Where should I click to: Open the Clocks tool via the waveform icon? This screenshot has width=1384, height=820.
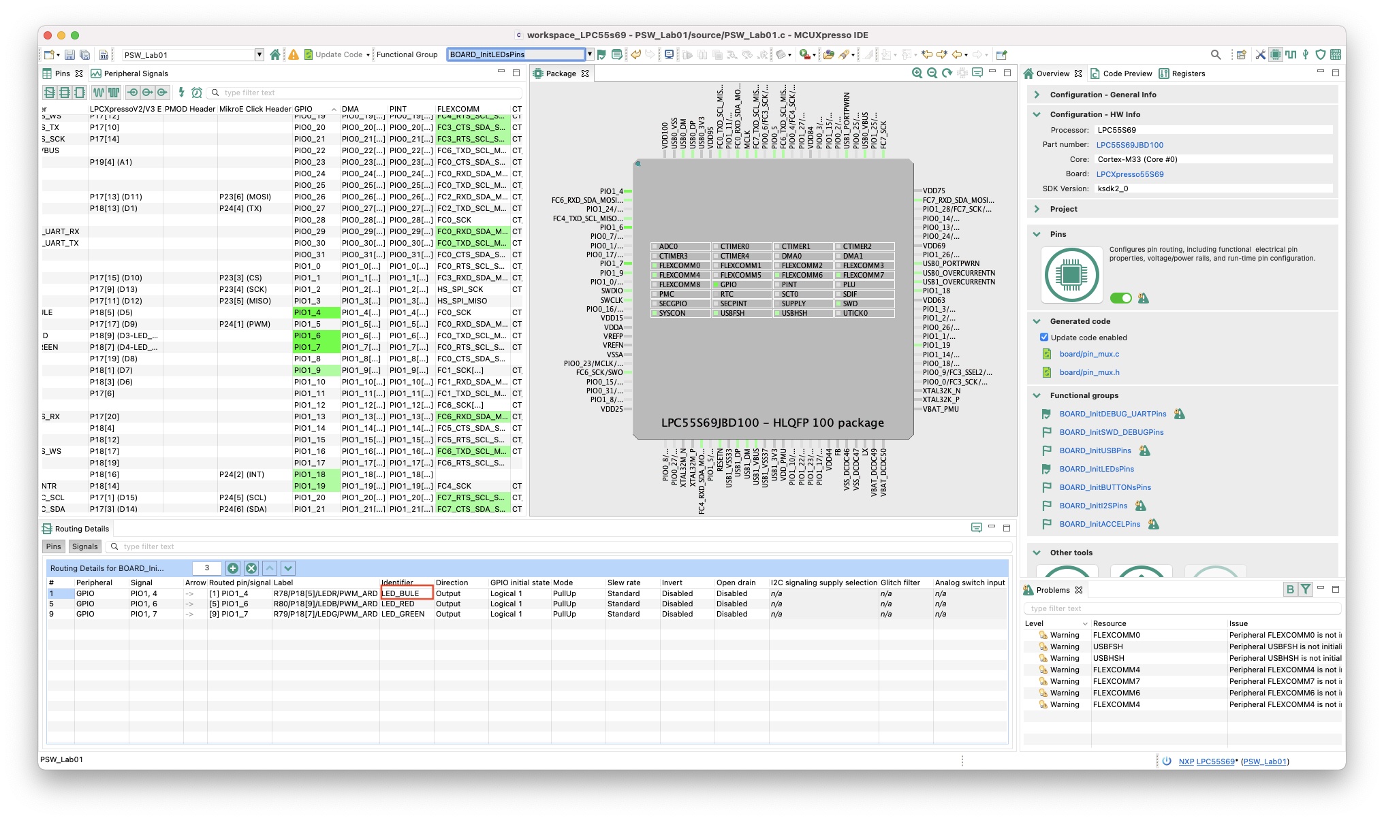tap(1291, 54)
